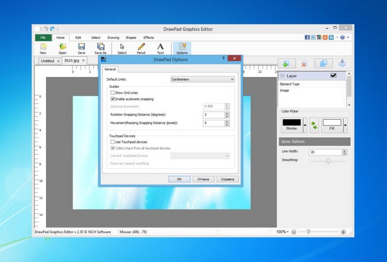Enable the Show Grid Lines checkbox
The image size is (387, 262).
pyautogui.click(x=113, y=92)
